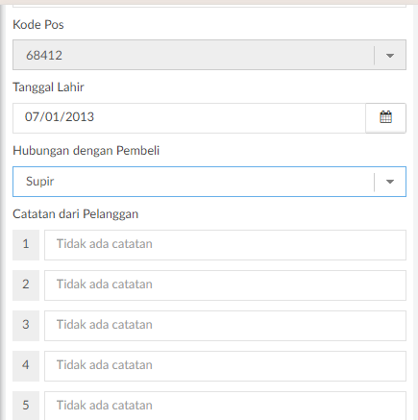Screen dimensions: 418x420
Task: Click customer note field number 5
Action: 225,406
